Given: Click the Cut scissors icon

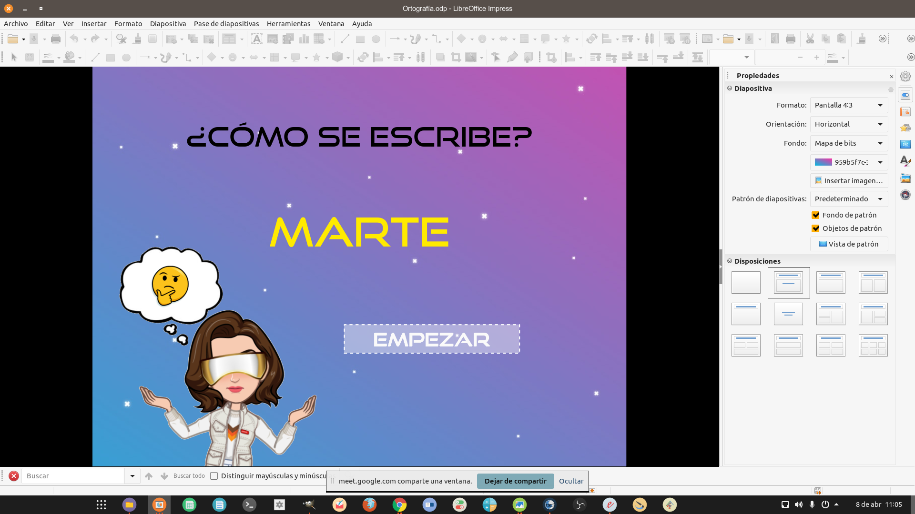Looking at the screenshot, I should 810,39.
